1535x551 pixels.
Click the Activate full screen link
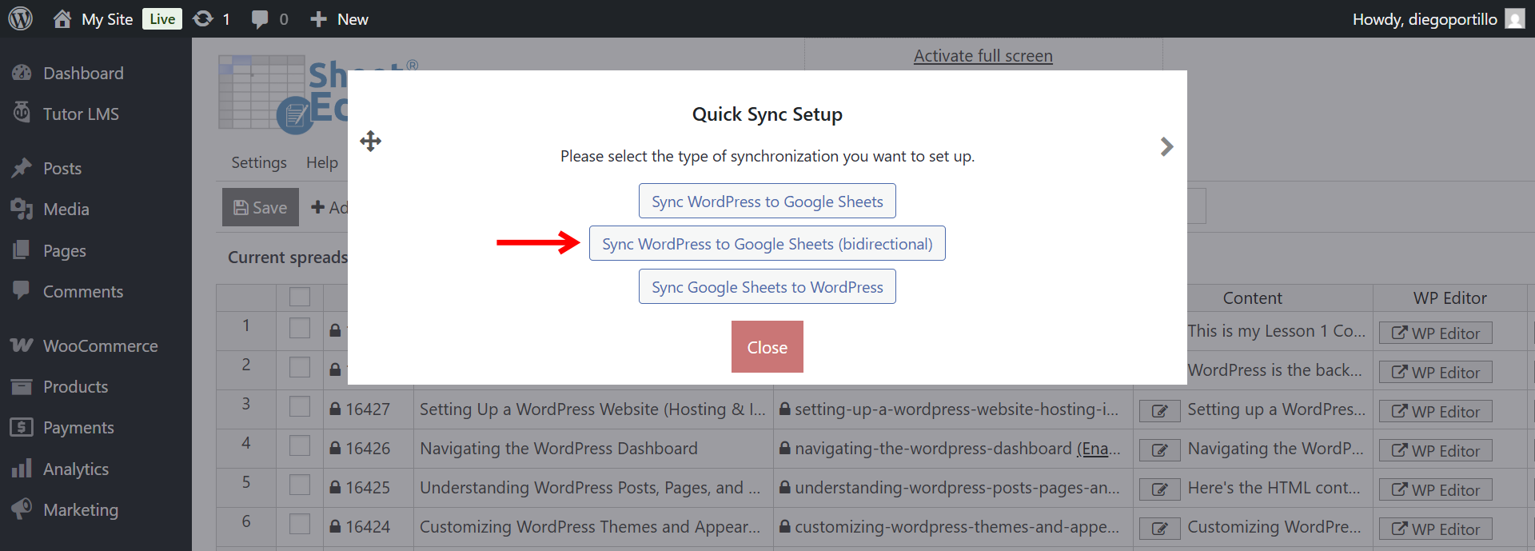(x=983, y=56)
